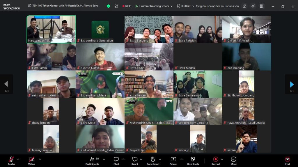
Task: Click the Raise hand icon
Action: pos(153,160)
